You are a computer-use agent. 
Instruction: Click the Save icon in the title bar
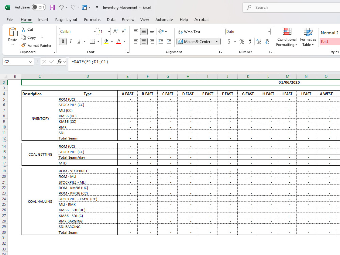click(52, 7)
